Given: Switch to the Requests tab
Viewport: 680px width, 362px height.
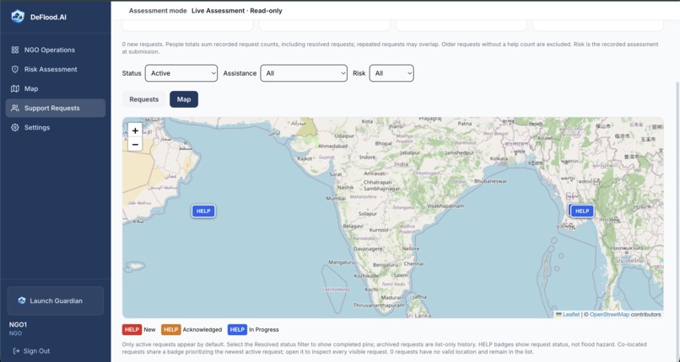Looking at the screenshot, I should click(x=144, y=99).
